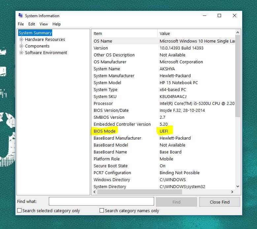Click the horizontal scrollbar right arrow
The height and width of the screenshot is (229, 257).
point(232,192)
